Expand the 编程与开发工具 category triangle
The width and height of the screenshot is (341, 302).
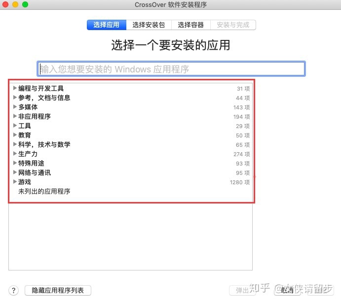click(x=15, y=88)
